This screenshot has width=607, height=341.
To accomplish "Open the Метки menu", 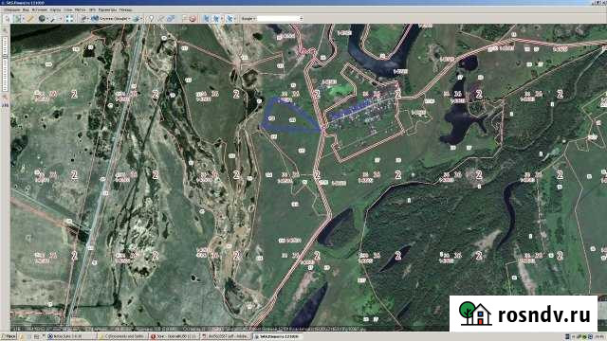I will (80, 9).
